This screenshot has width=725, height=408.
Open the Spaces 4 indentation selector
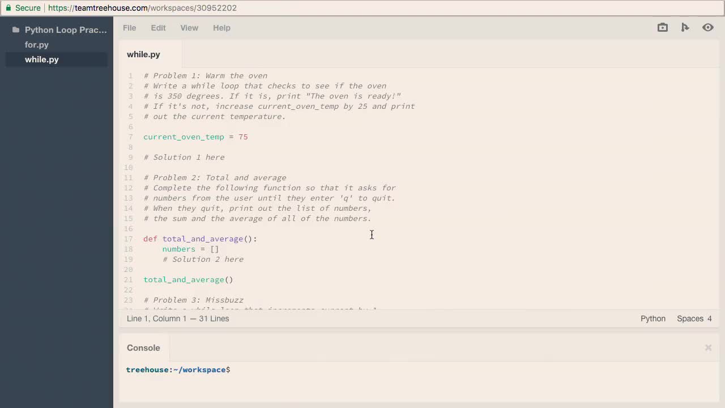694,318
